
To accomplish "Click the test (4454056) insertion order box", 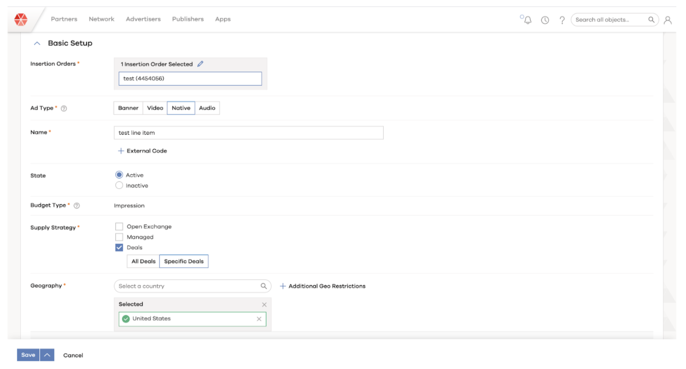I will point(190,79).
